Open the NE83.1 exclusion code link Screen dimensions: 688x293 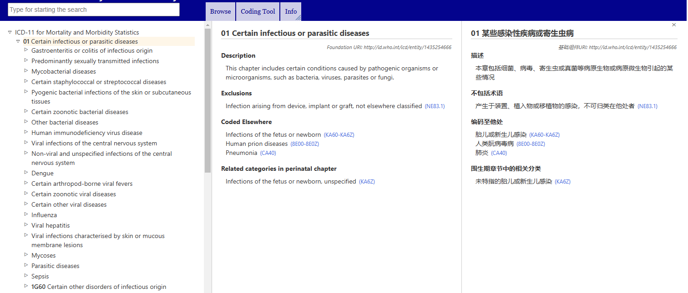click(x=435, y=106)
